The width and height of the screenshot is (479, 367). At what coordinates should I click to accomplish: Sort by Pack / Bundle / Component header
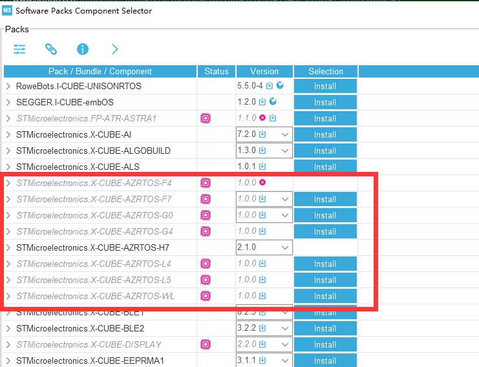[100, 71]
